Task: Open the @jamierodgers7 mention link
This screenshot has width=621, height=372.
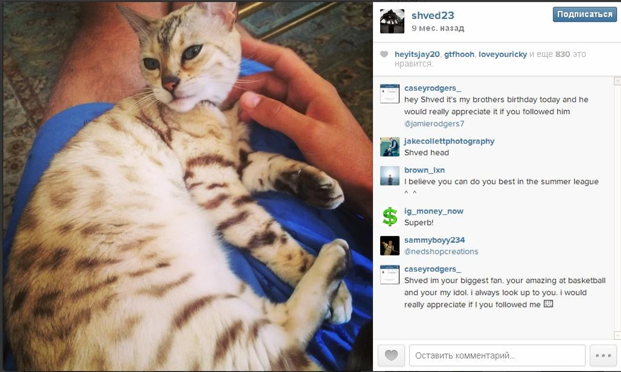Action: pyautogui.click(x=434, y=124)
